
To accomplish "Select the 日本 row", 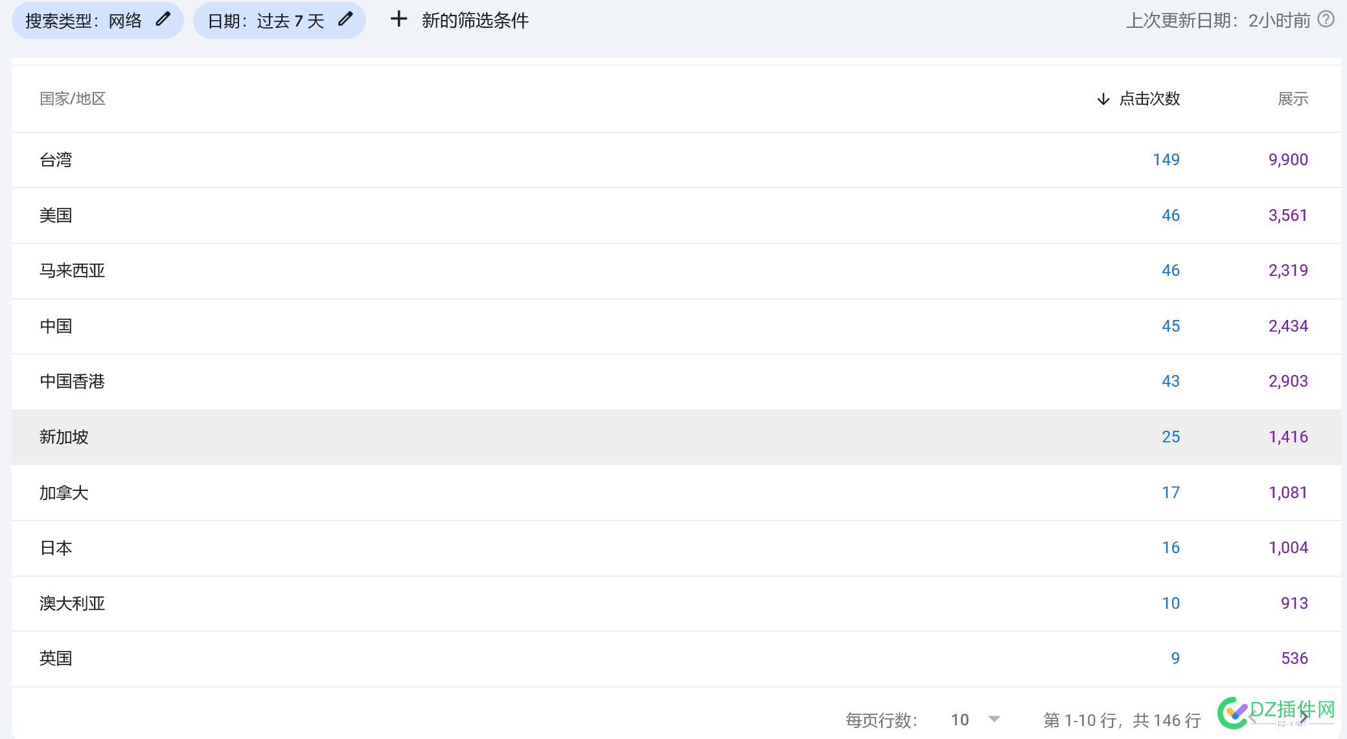I will (676, 548).
